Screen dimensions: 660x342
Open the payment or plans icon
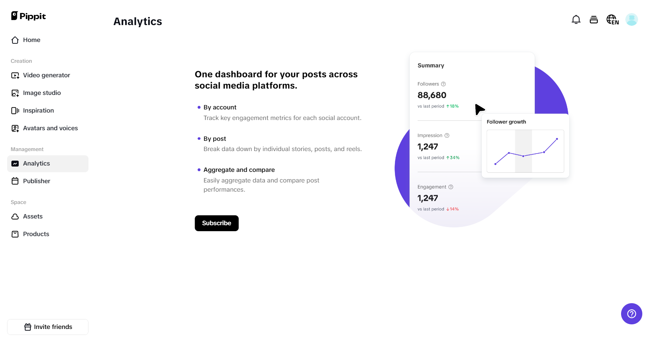(x=594, y=19)
